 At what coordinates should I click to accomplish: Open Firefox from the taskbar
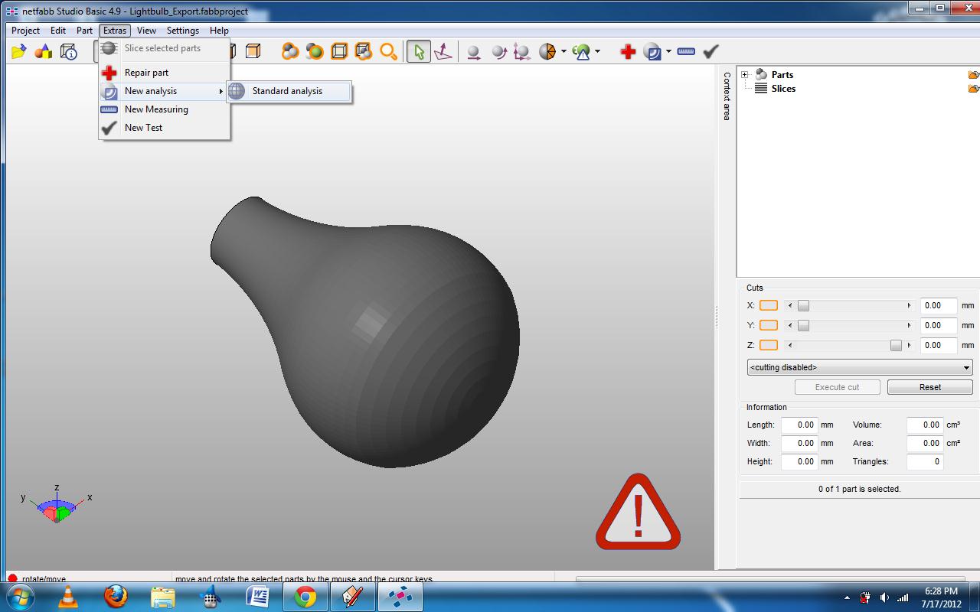[116, 597]
